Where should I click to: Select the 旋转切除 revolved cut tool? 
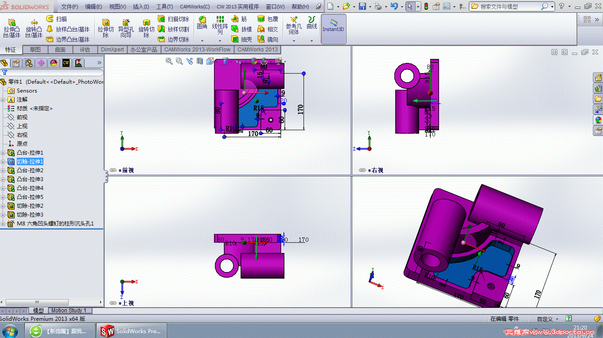pos(146,28)
